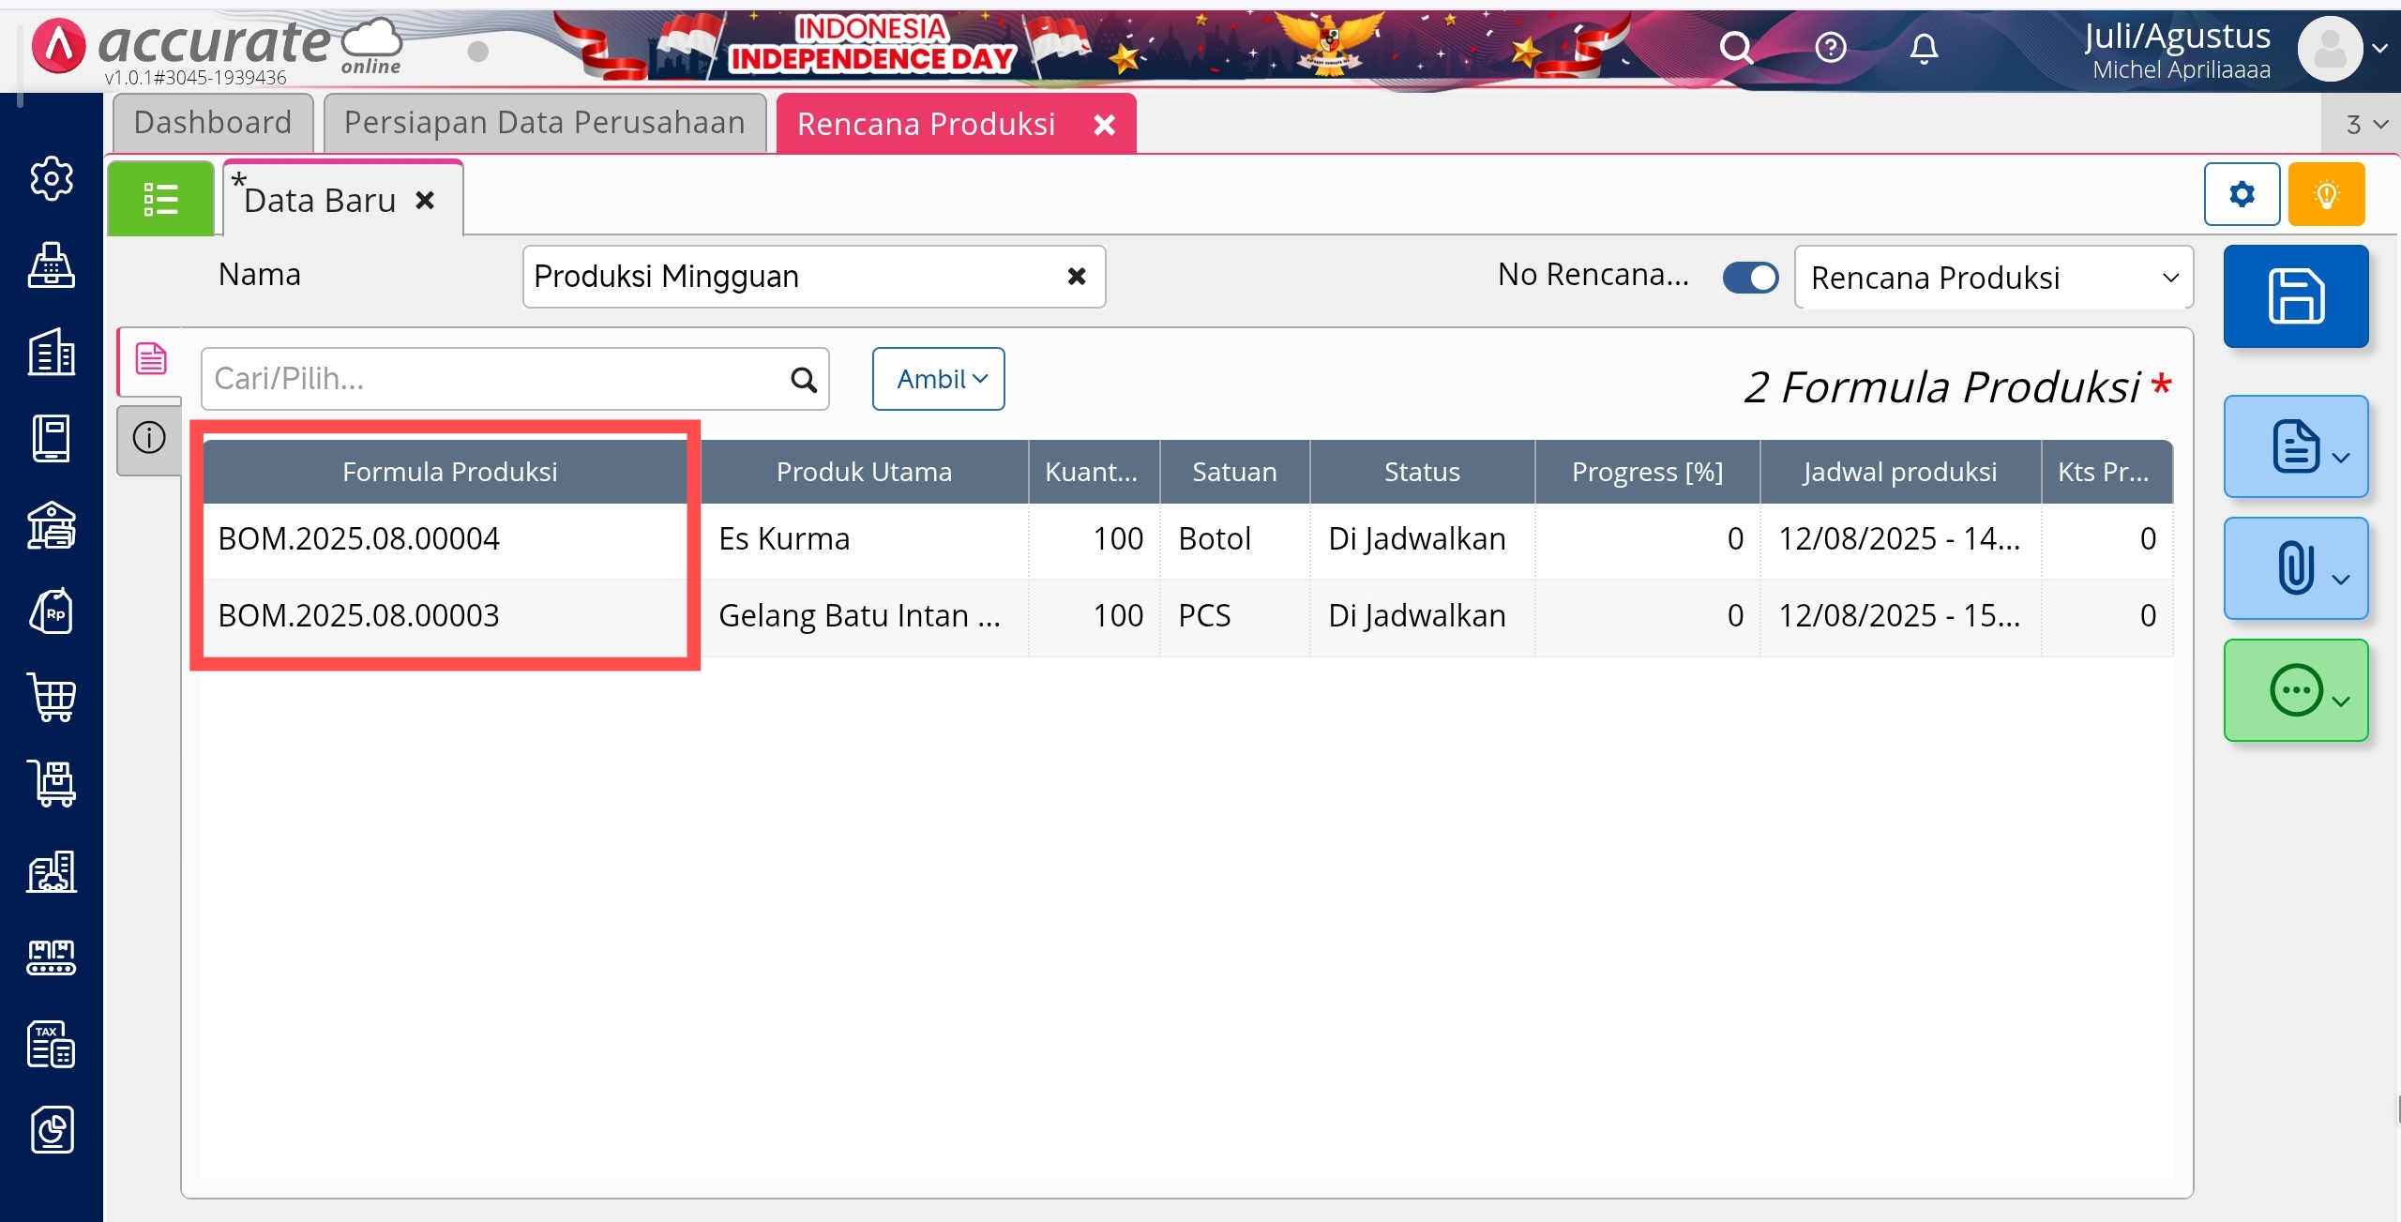Toggle the No Rencana auto-number switch
2401x1222 pixels.
click(x=1750, y=277)
